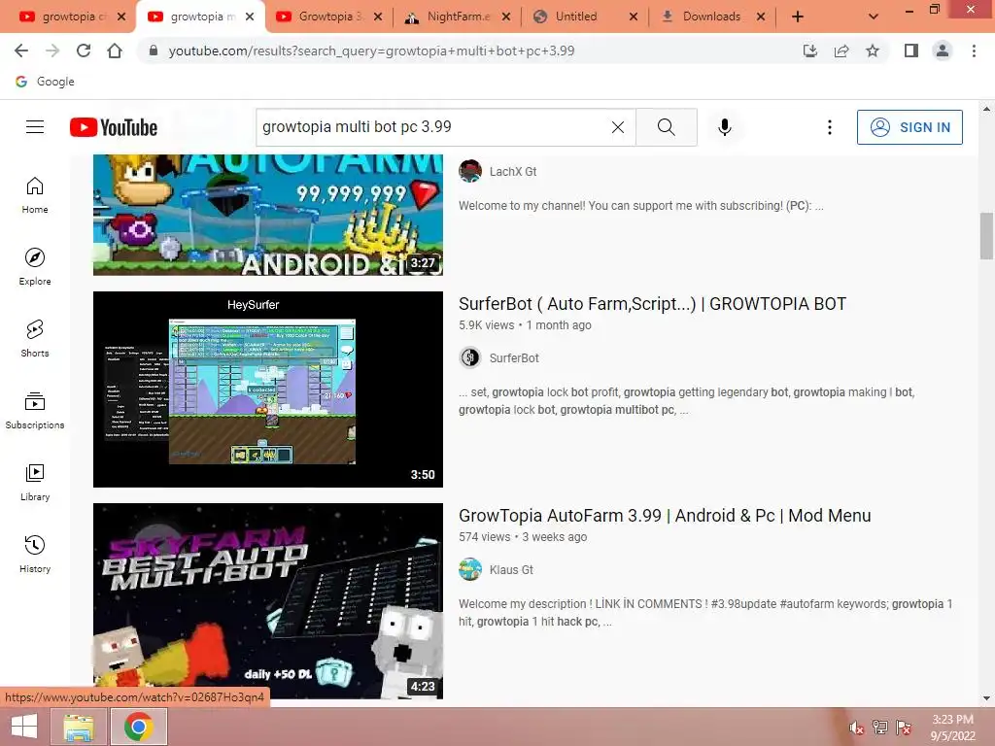Switch to the NightFarm tab
The height and width of the screenshot is (746, 995).
(x=456, y=17)
